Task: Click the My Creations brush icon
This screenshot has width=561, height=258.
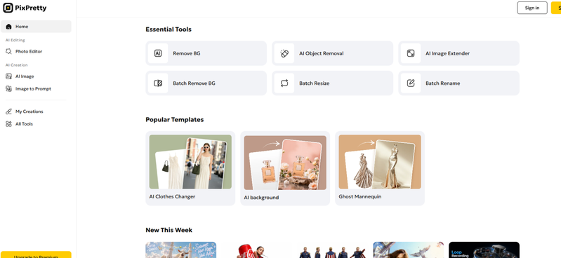Action: tap(8, 111)
